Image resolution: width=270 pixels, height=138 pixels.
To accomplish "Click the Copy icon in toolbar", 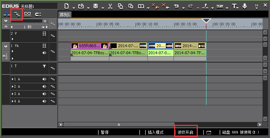I will pos(120,6).
